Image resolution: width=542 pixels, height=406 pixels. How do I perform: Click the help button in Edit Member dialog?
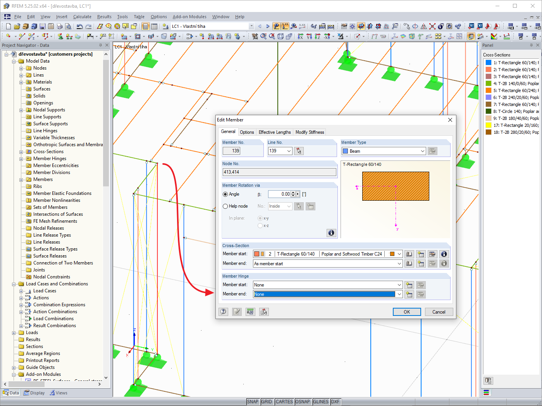[x=224, y=312]
